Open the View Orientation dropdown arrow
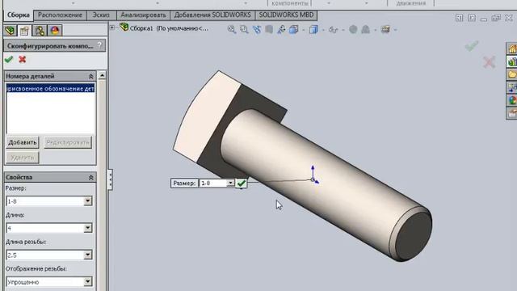Screen dimensions: 517x291 304,30
